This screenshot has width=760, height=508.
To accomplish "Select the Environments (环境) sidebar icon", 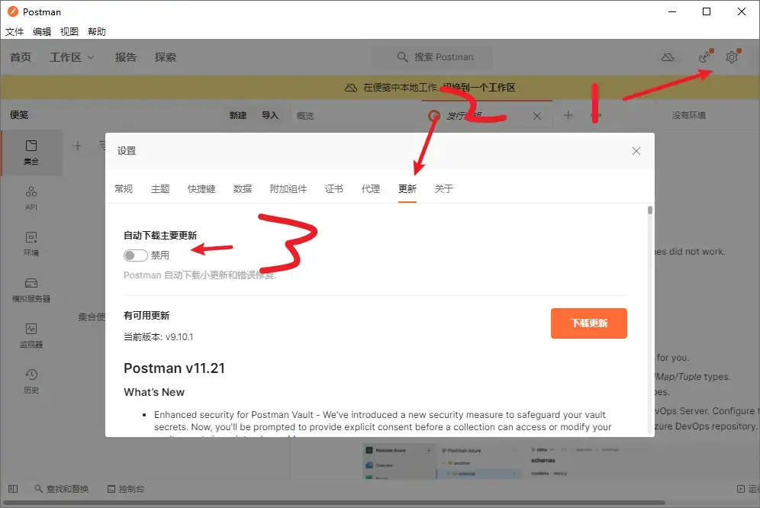I will pos(31,243).
